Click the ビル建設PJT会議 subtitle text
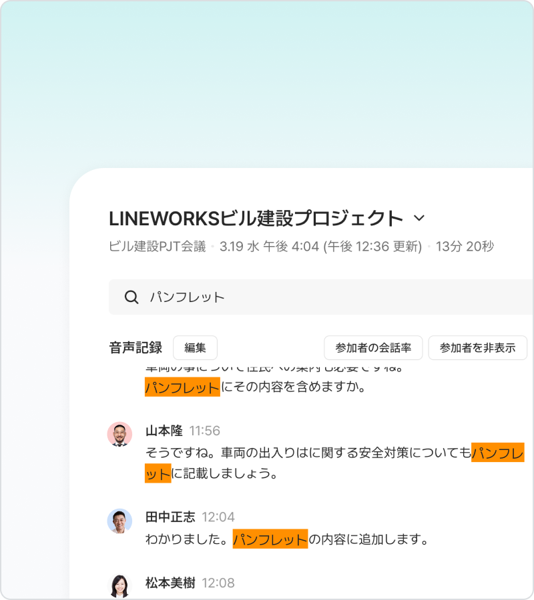 [x=158, y=246]
